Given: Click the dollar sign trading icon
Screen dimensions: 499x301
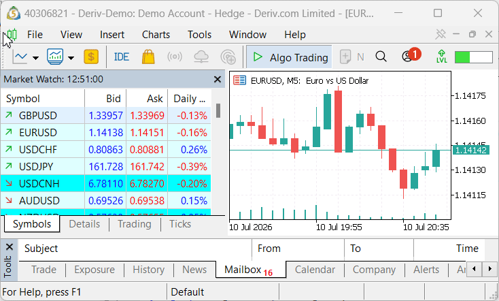Looking at the screenshot, I should coord(91,57).
